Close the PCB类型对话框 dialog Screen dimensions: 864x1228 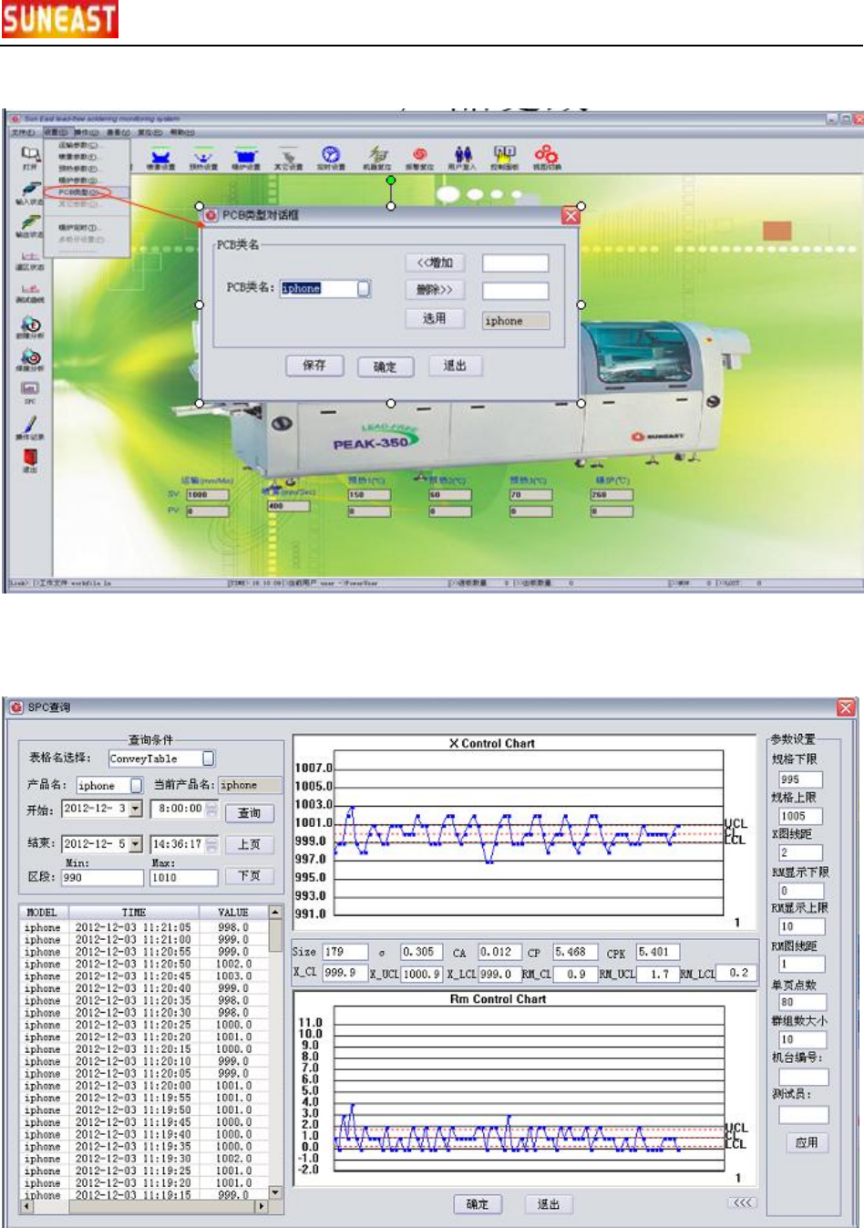click(x=571, y=215)
